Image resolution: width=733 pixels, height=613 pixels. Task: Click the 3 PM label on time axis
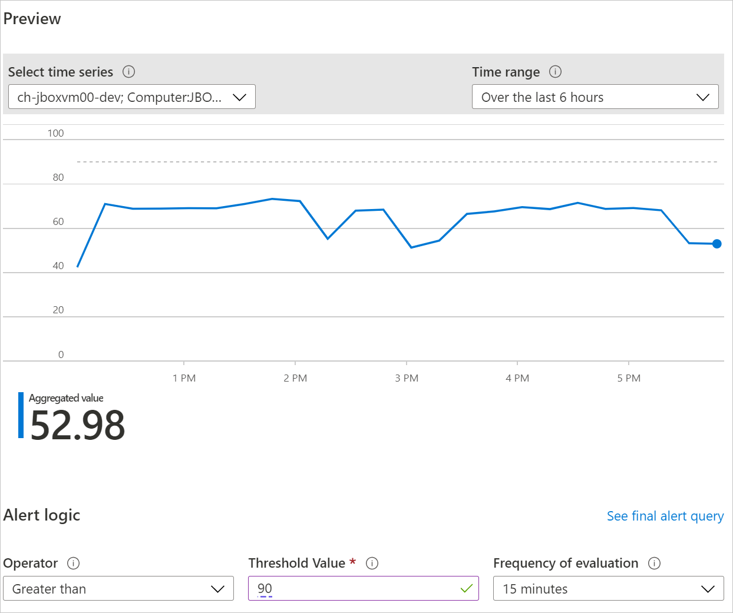pyautogui.click(x=407, y=378)
